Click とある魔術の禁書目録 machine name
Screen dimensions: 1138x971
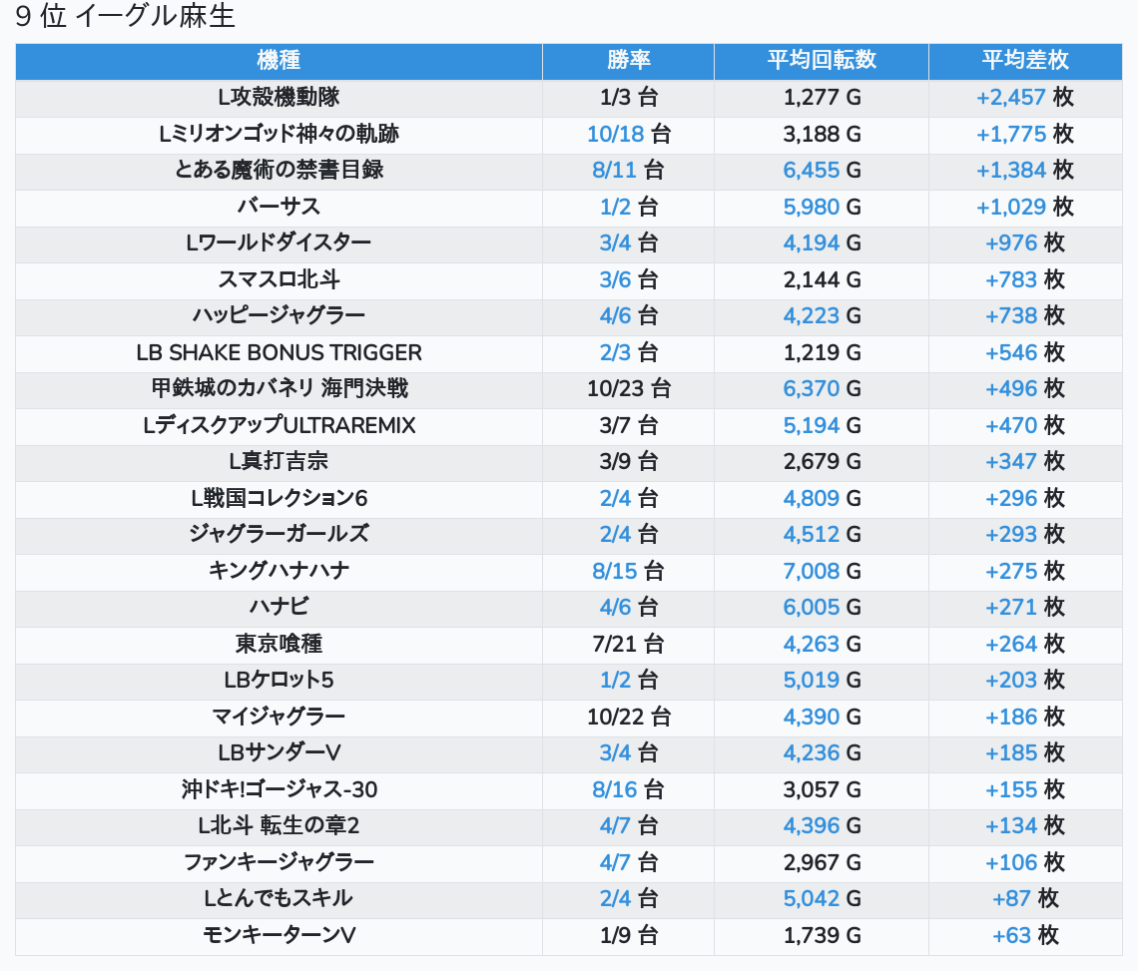click(279, 171)
